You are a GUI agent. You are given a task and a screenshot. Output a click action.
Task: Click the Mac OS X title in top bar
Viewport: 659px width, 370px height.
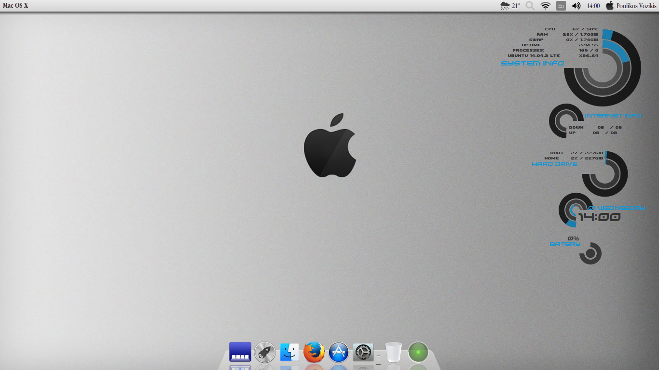tap(15, 6)
